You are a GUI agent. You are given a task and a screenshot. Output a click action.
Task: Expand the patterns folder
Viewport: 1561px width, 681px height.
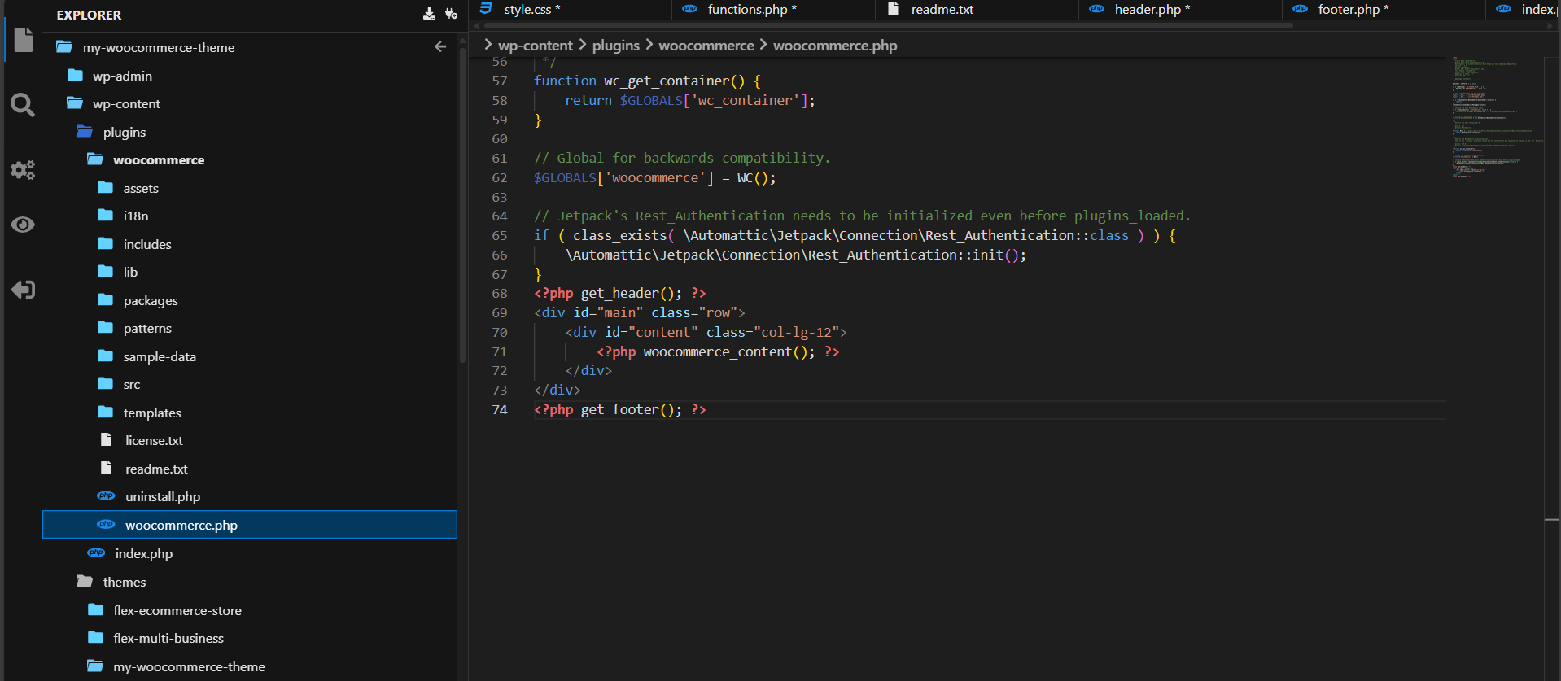click(x=147, y=328)
